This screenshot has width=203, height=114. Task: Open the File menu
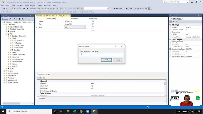pyautogui.click(x=3, y=5)
